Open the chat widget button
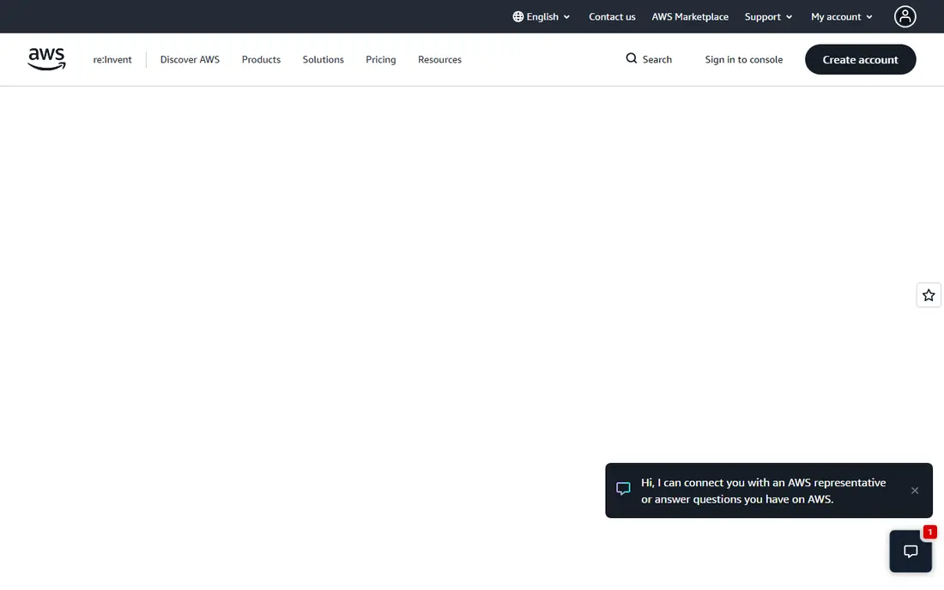 [911, 551]
